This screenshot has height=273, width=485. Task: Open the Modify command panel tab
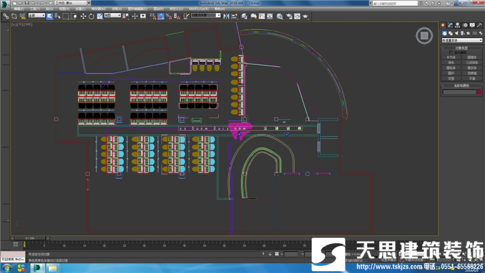pos(451,25)
